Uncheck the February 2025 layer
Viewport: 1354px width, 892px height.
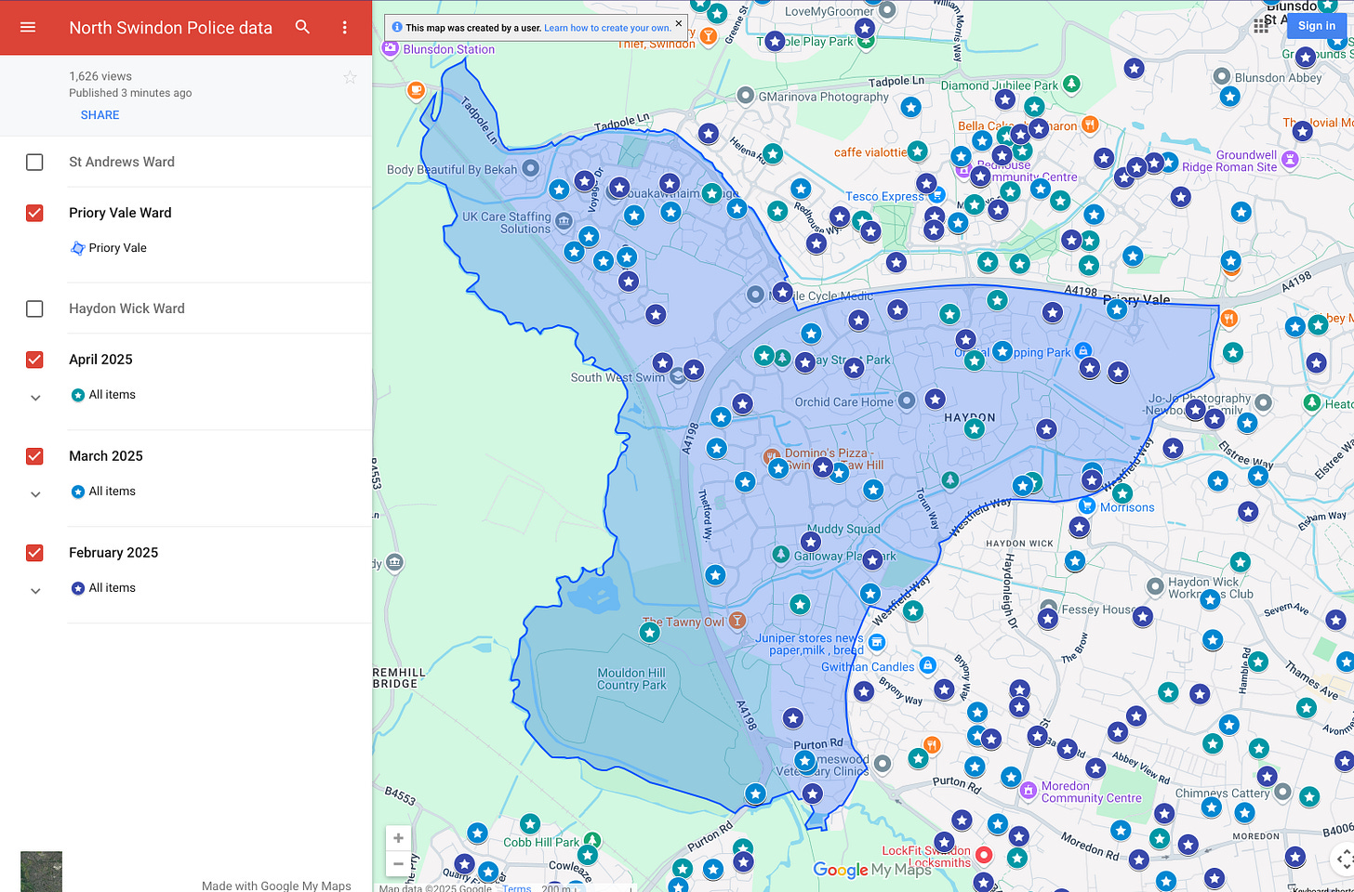[34, 553]
